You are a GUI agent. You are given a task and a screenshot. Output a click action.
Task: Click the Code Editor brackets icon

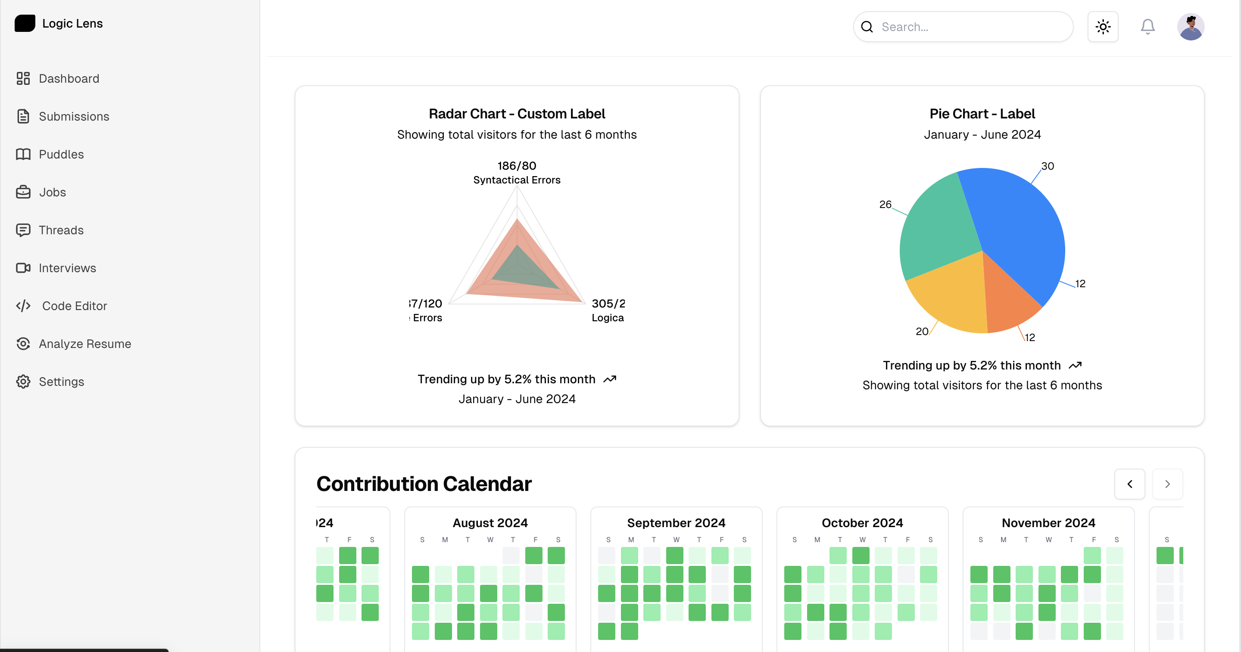coord(23,306)
